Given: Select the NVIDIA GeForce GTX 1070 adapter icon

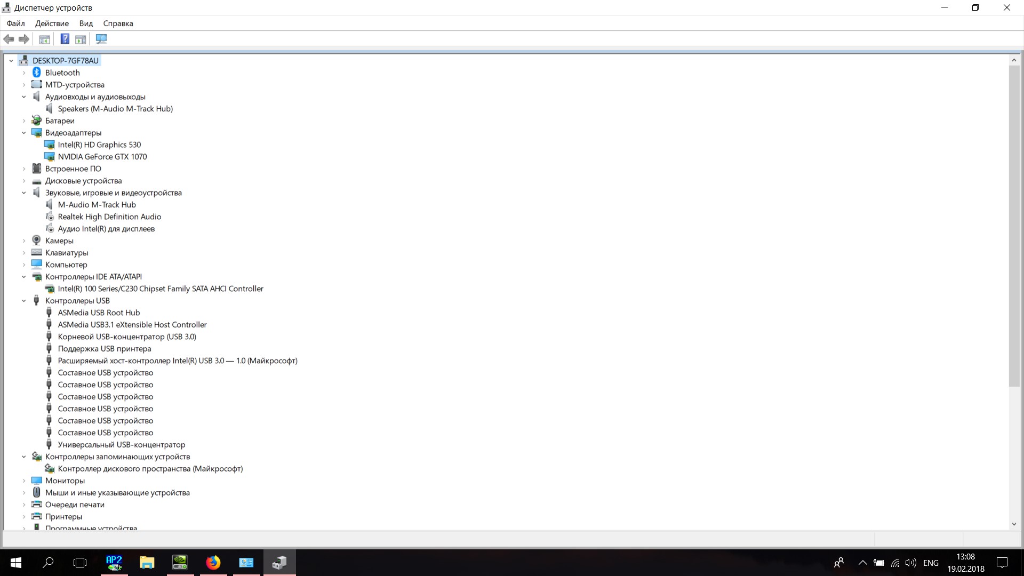Looking at the screenshot, I should coord(49,157).
